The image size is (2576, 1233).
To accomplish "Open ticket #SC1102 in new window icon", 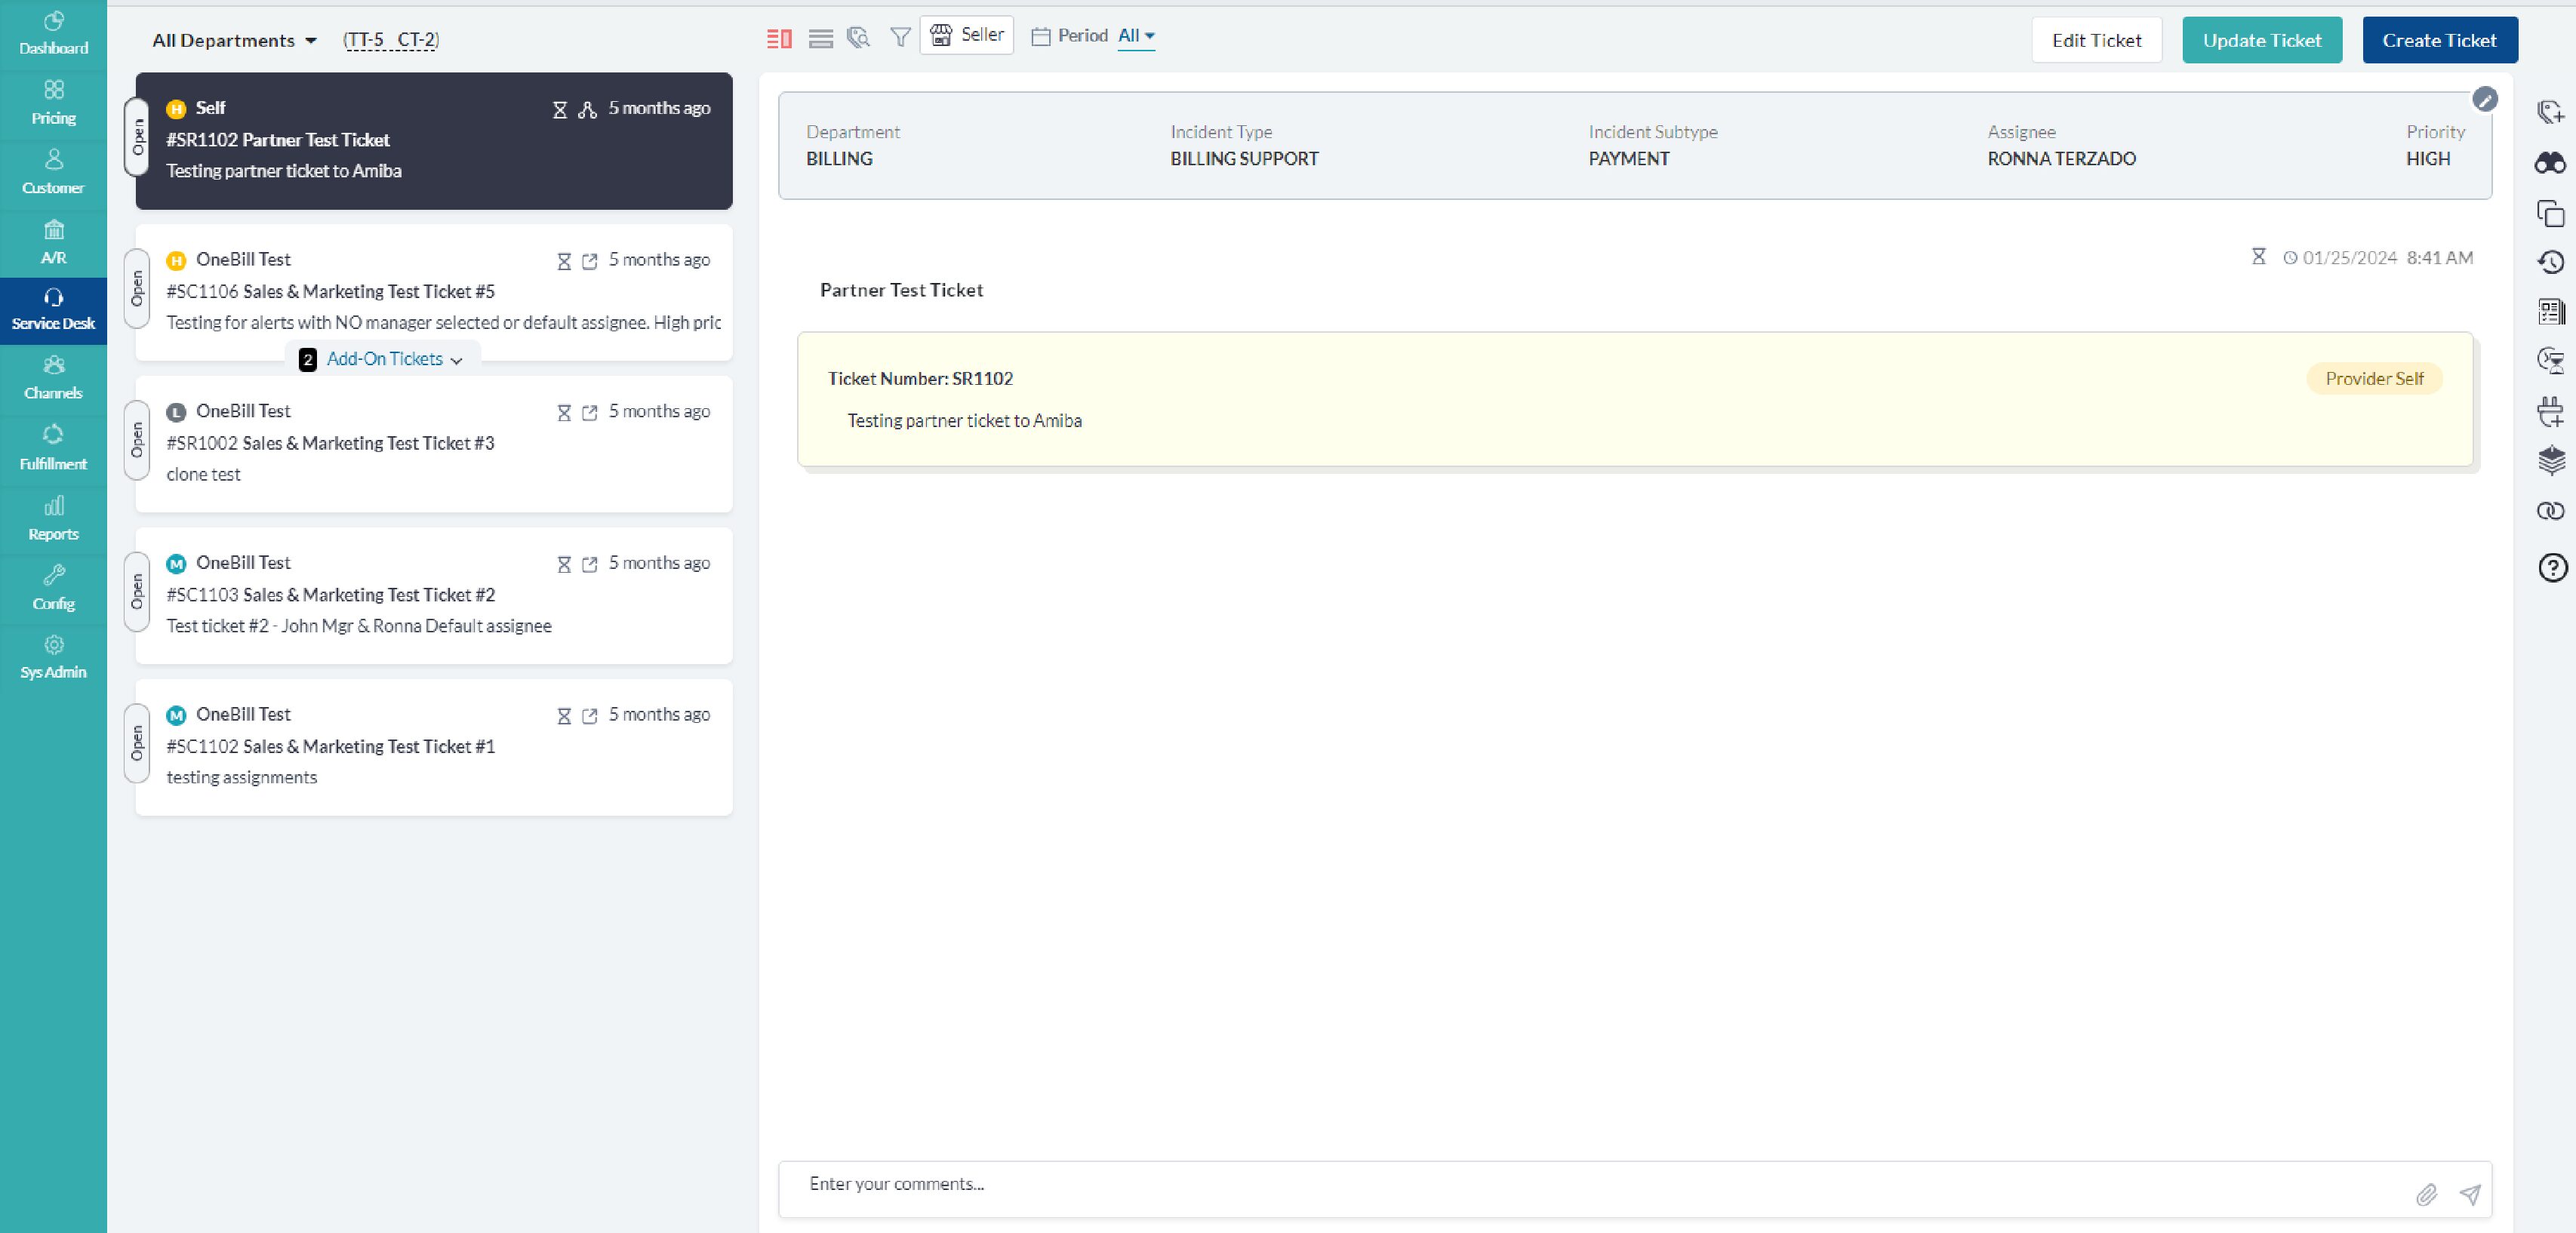I will [x=590, y=716].
